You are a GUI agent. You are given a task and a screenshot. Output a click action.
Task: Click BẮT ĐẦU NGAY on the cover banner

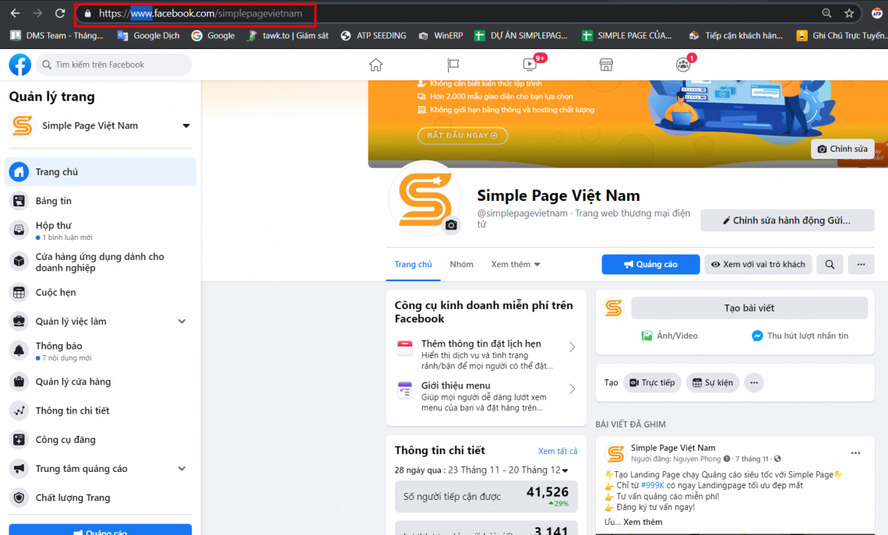pos(463,136)
